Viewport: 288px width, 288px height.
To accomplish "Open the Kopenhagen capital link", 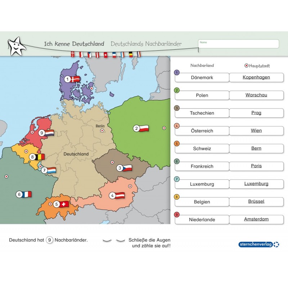I will point(256,77).
